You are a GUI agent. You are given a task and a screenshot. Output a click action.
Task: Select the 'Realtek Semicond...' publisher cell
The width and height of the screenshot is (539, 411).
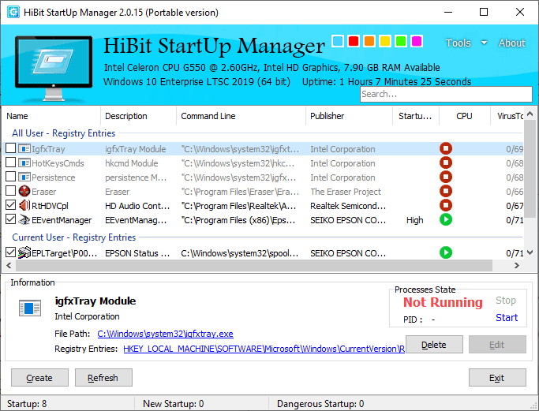coord(348,206)
